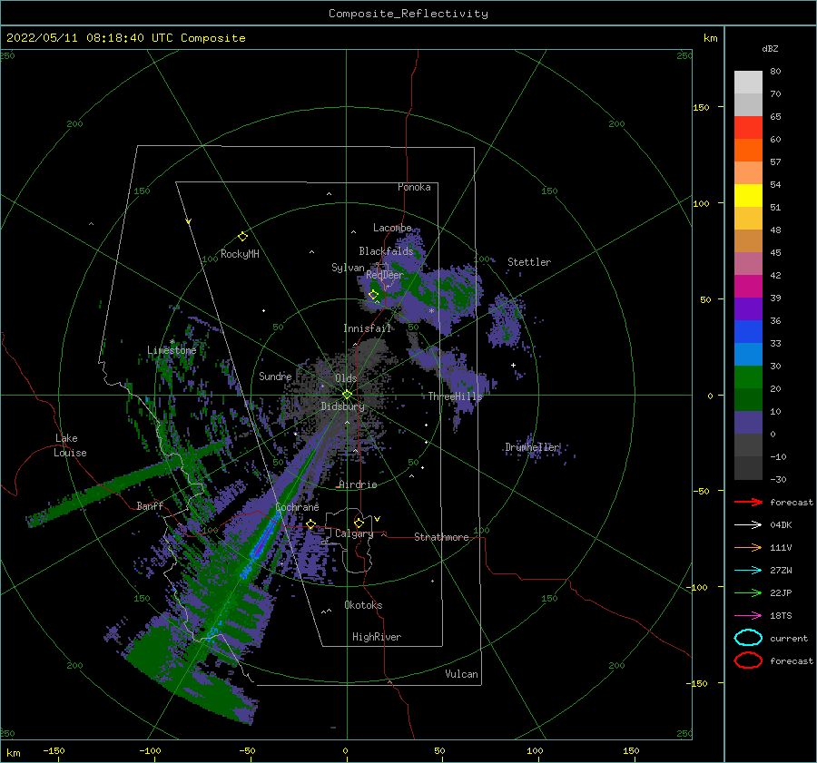817x763 pixels.
Task: Click the Blackfalds label
Action: (x=386, y=251)
